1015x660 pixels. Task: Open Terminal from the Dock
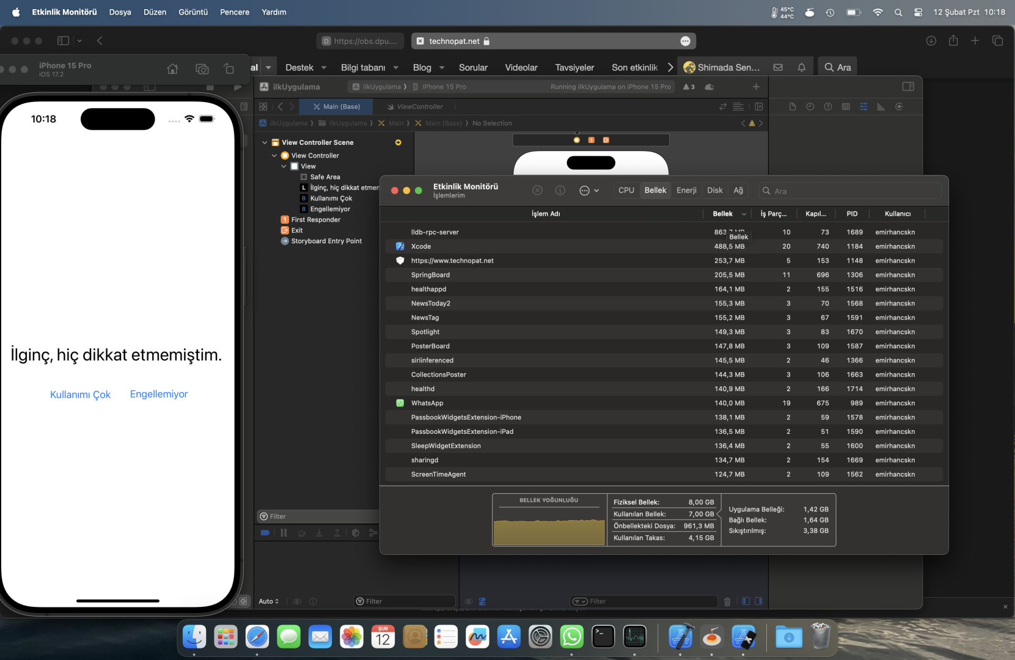(603, 637)
